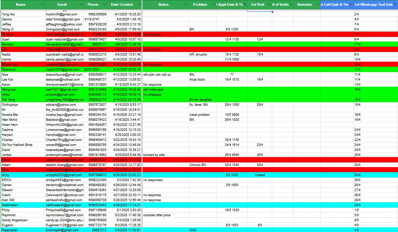This screenshot has width=398, height=232.
Task: Select the email 'Charles76ng@gmail.com'
Action: [x=64, y=140]
